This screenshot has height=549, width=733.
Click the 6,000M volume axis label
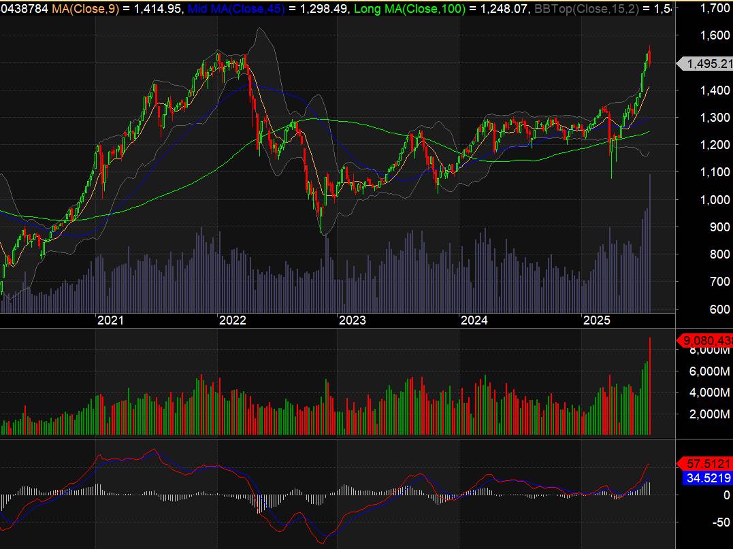710,371
